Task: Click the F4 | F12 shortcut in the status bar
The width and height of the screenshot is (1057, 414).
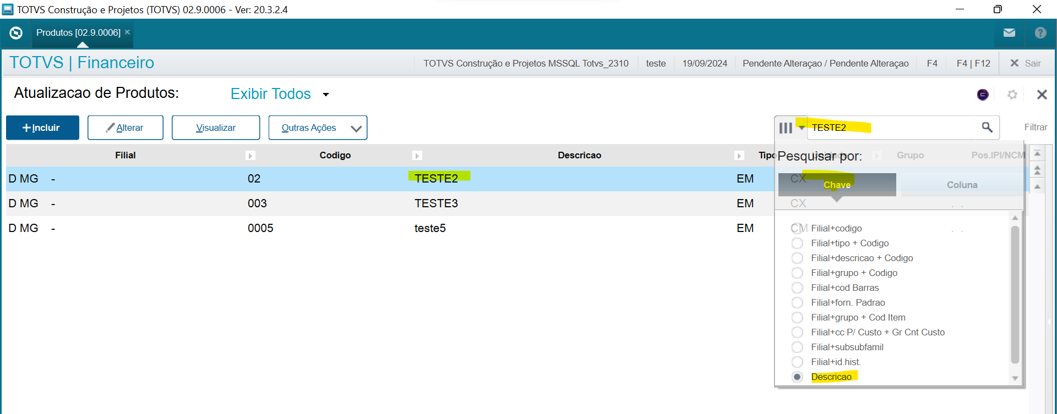Action: (973, 63)
